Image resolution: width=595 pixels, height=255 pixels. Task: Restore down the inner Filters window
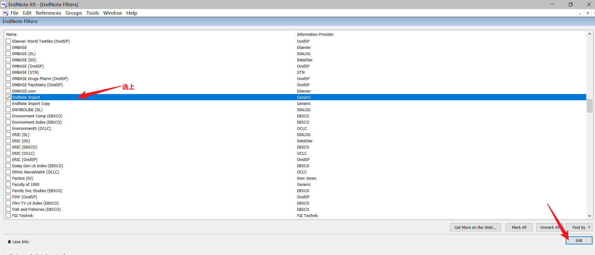(x=588, y=13)
